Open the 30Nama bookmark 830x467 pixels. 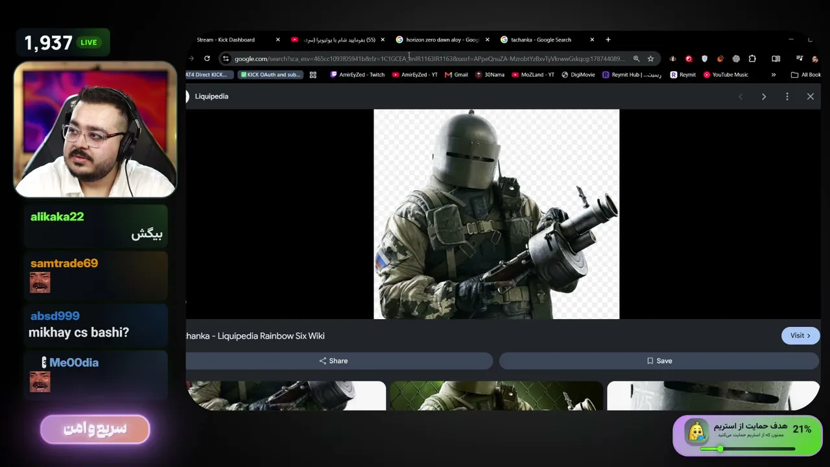pos(490,75)
